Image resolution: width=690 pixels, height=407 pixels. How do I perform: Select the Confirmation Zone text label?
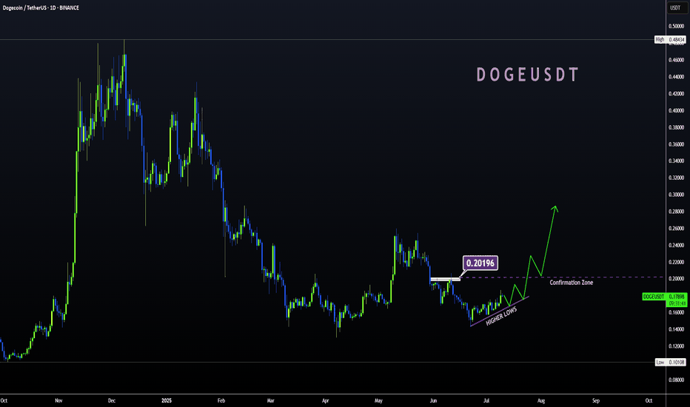(572, 283)
